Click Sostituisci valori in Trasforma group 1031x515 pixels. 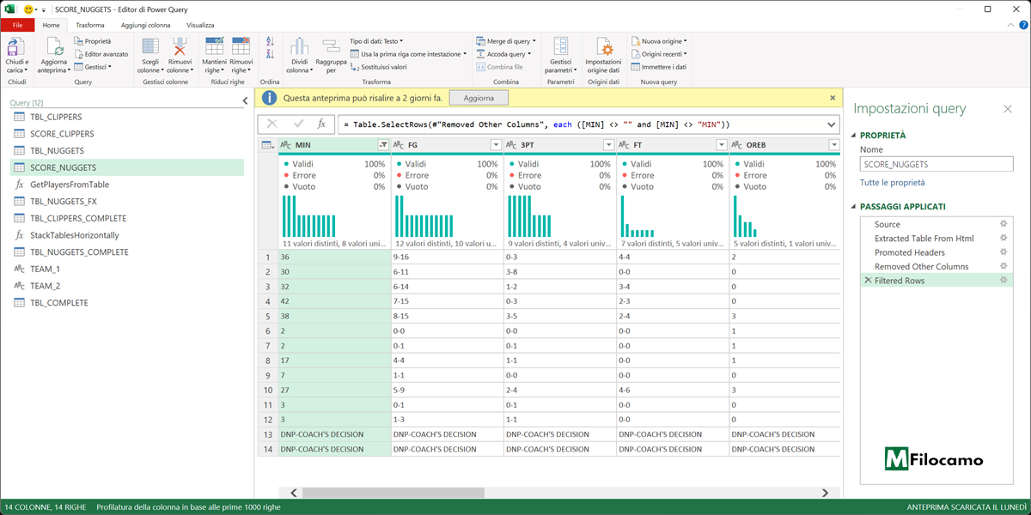click(378, 66)
